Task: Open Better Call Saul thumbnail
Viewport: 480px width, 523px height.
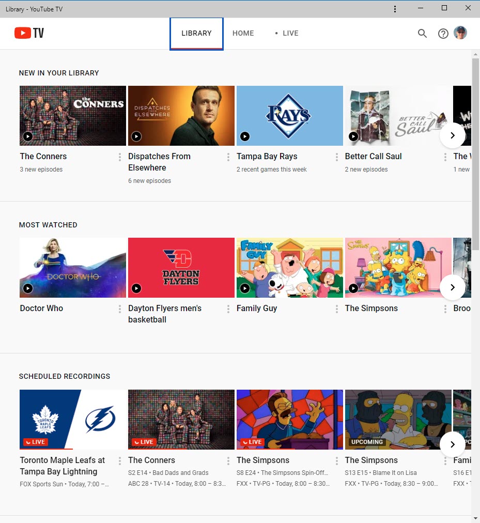Action: (x=398, y=116)
